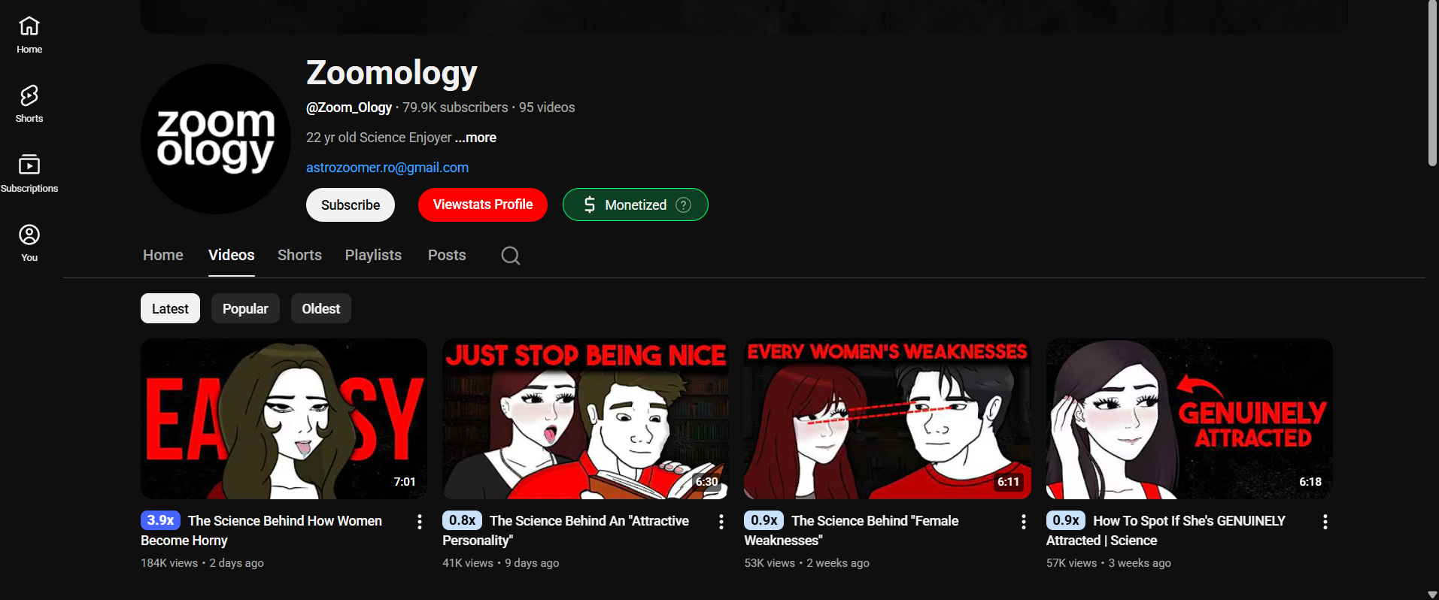1439x600 pixels.
Task: Sort videos by Popular
Action: coord(245,309)
